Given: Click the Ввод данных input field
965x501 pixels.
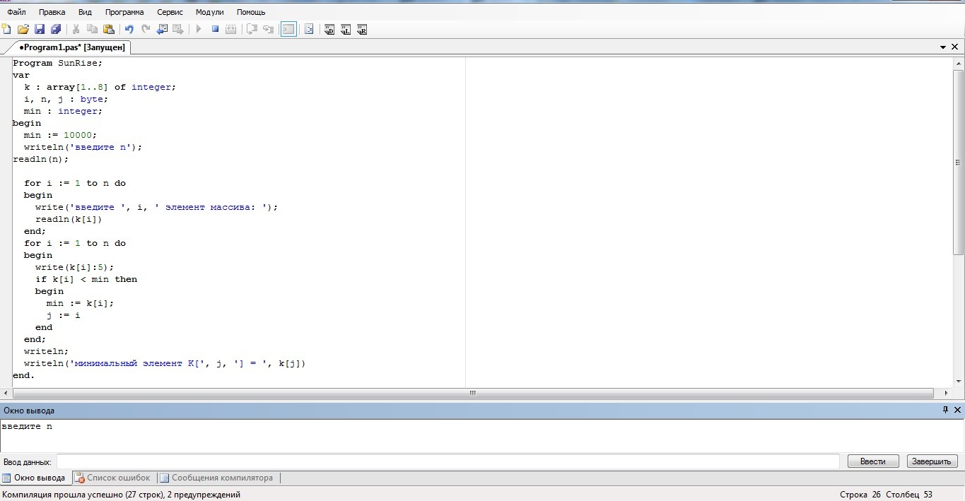Looking at the screenshot, I should [x=448, y=461].
